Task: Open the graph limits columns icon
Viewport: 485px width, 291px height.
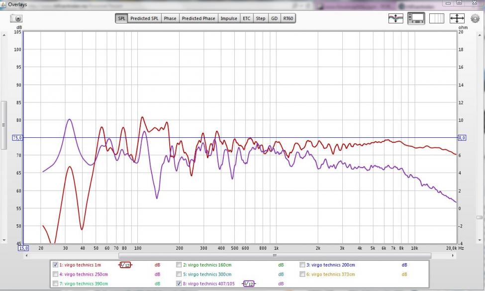Action: click(436, 18)
